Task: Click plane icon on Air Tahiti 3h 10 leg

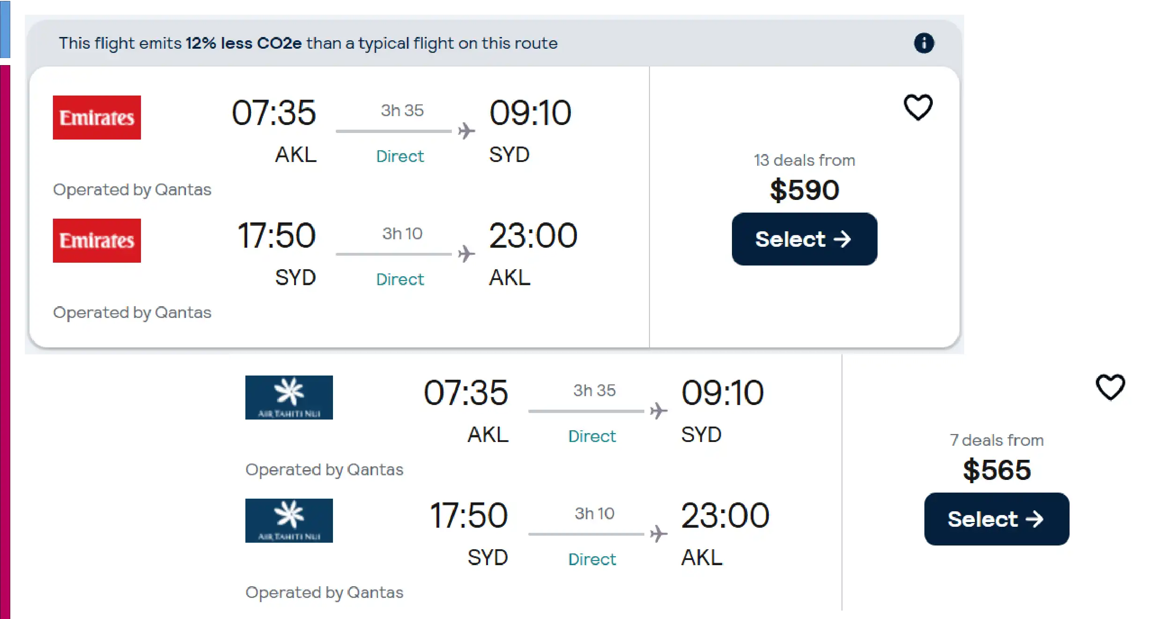Action: point(658,534)
